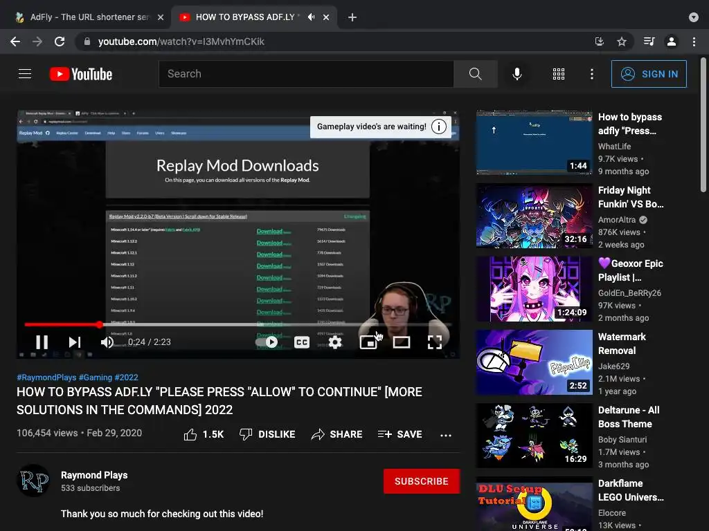The width and height of the screenshot is (709, 531).
Task: Click the #RaymondPlays hashtag
Action: coord(46,377)
